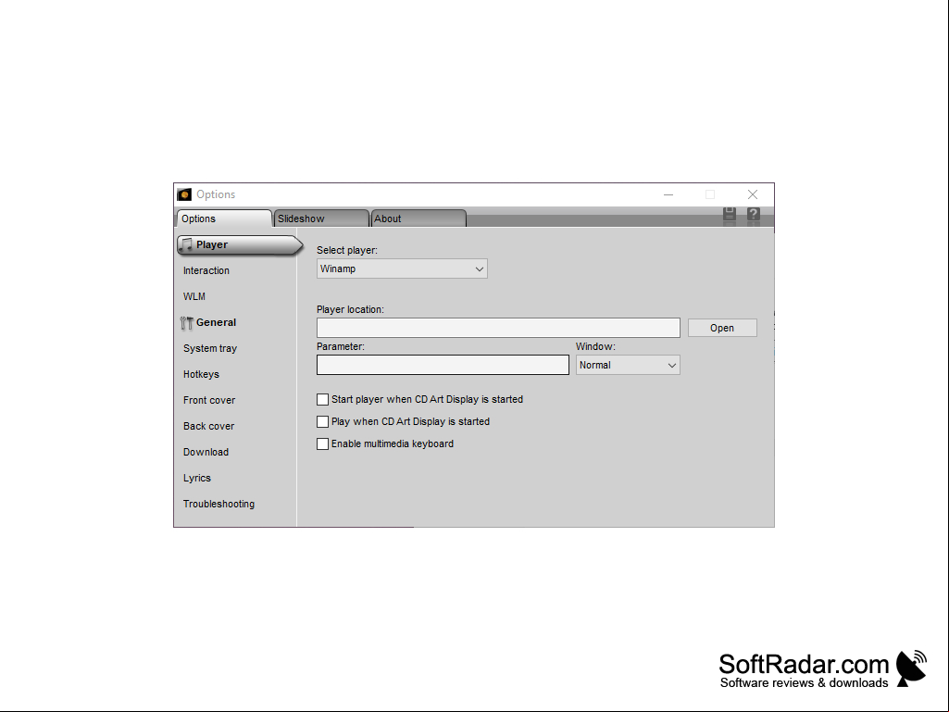
Task: Click the Open button for player location
Action: (722, 328)
